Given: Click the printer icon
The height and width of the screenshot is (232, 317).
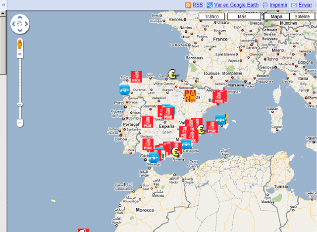Looking at the screenshot, I should tap(265, 5).
